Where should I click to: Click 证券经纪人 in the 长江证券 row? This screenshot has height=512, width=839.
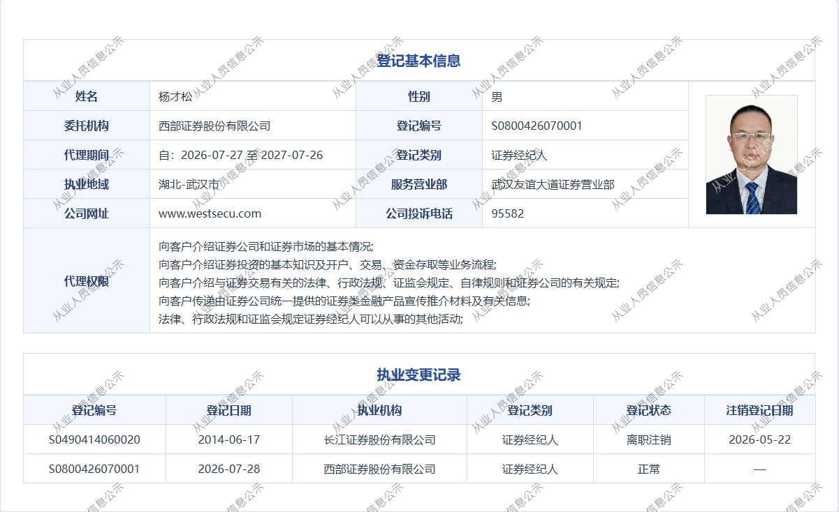[x=530, y=440]
